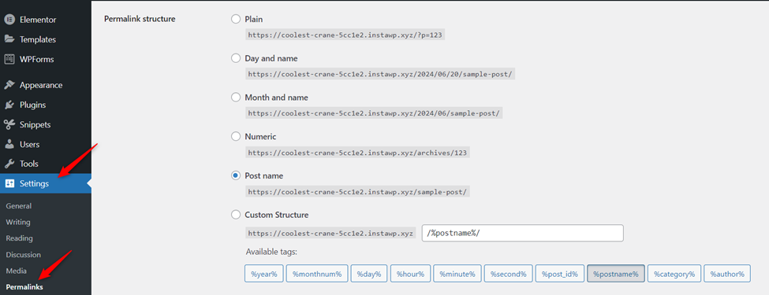
Task: Click the Custom Structure base URL text
Action: [x=330, y=233]
